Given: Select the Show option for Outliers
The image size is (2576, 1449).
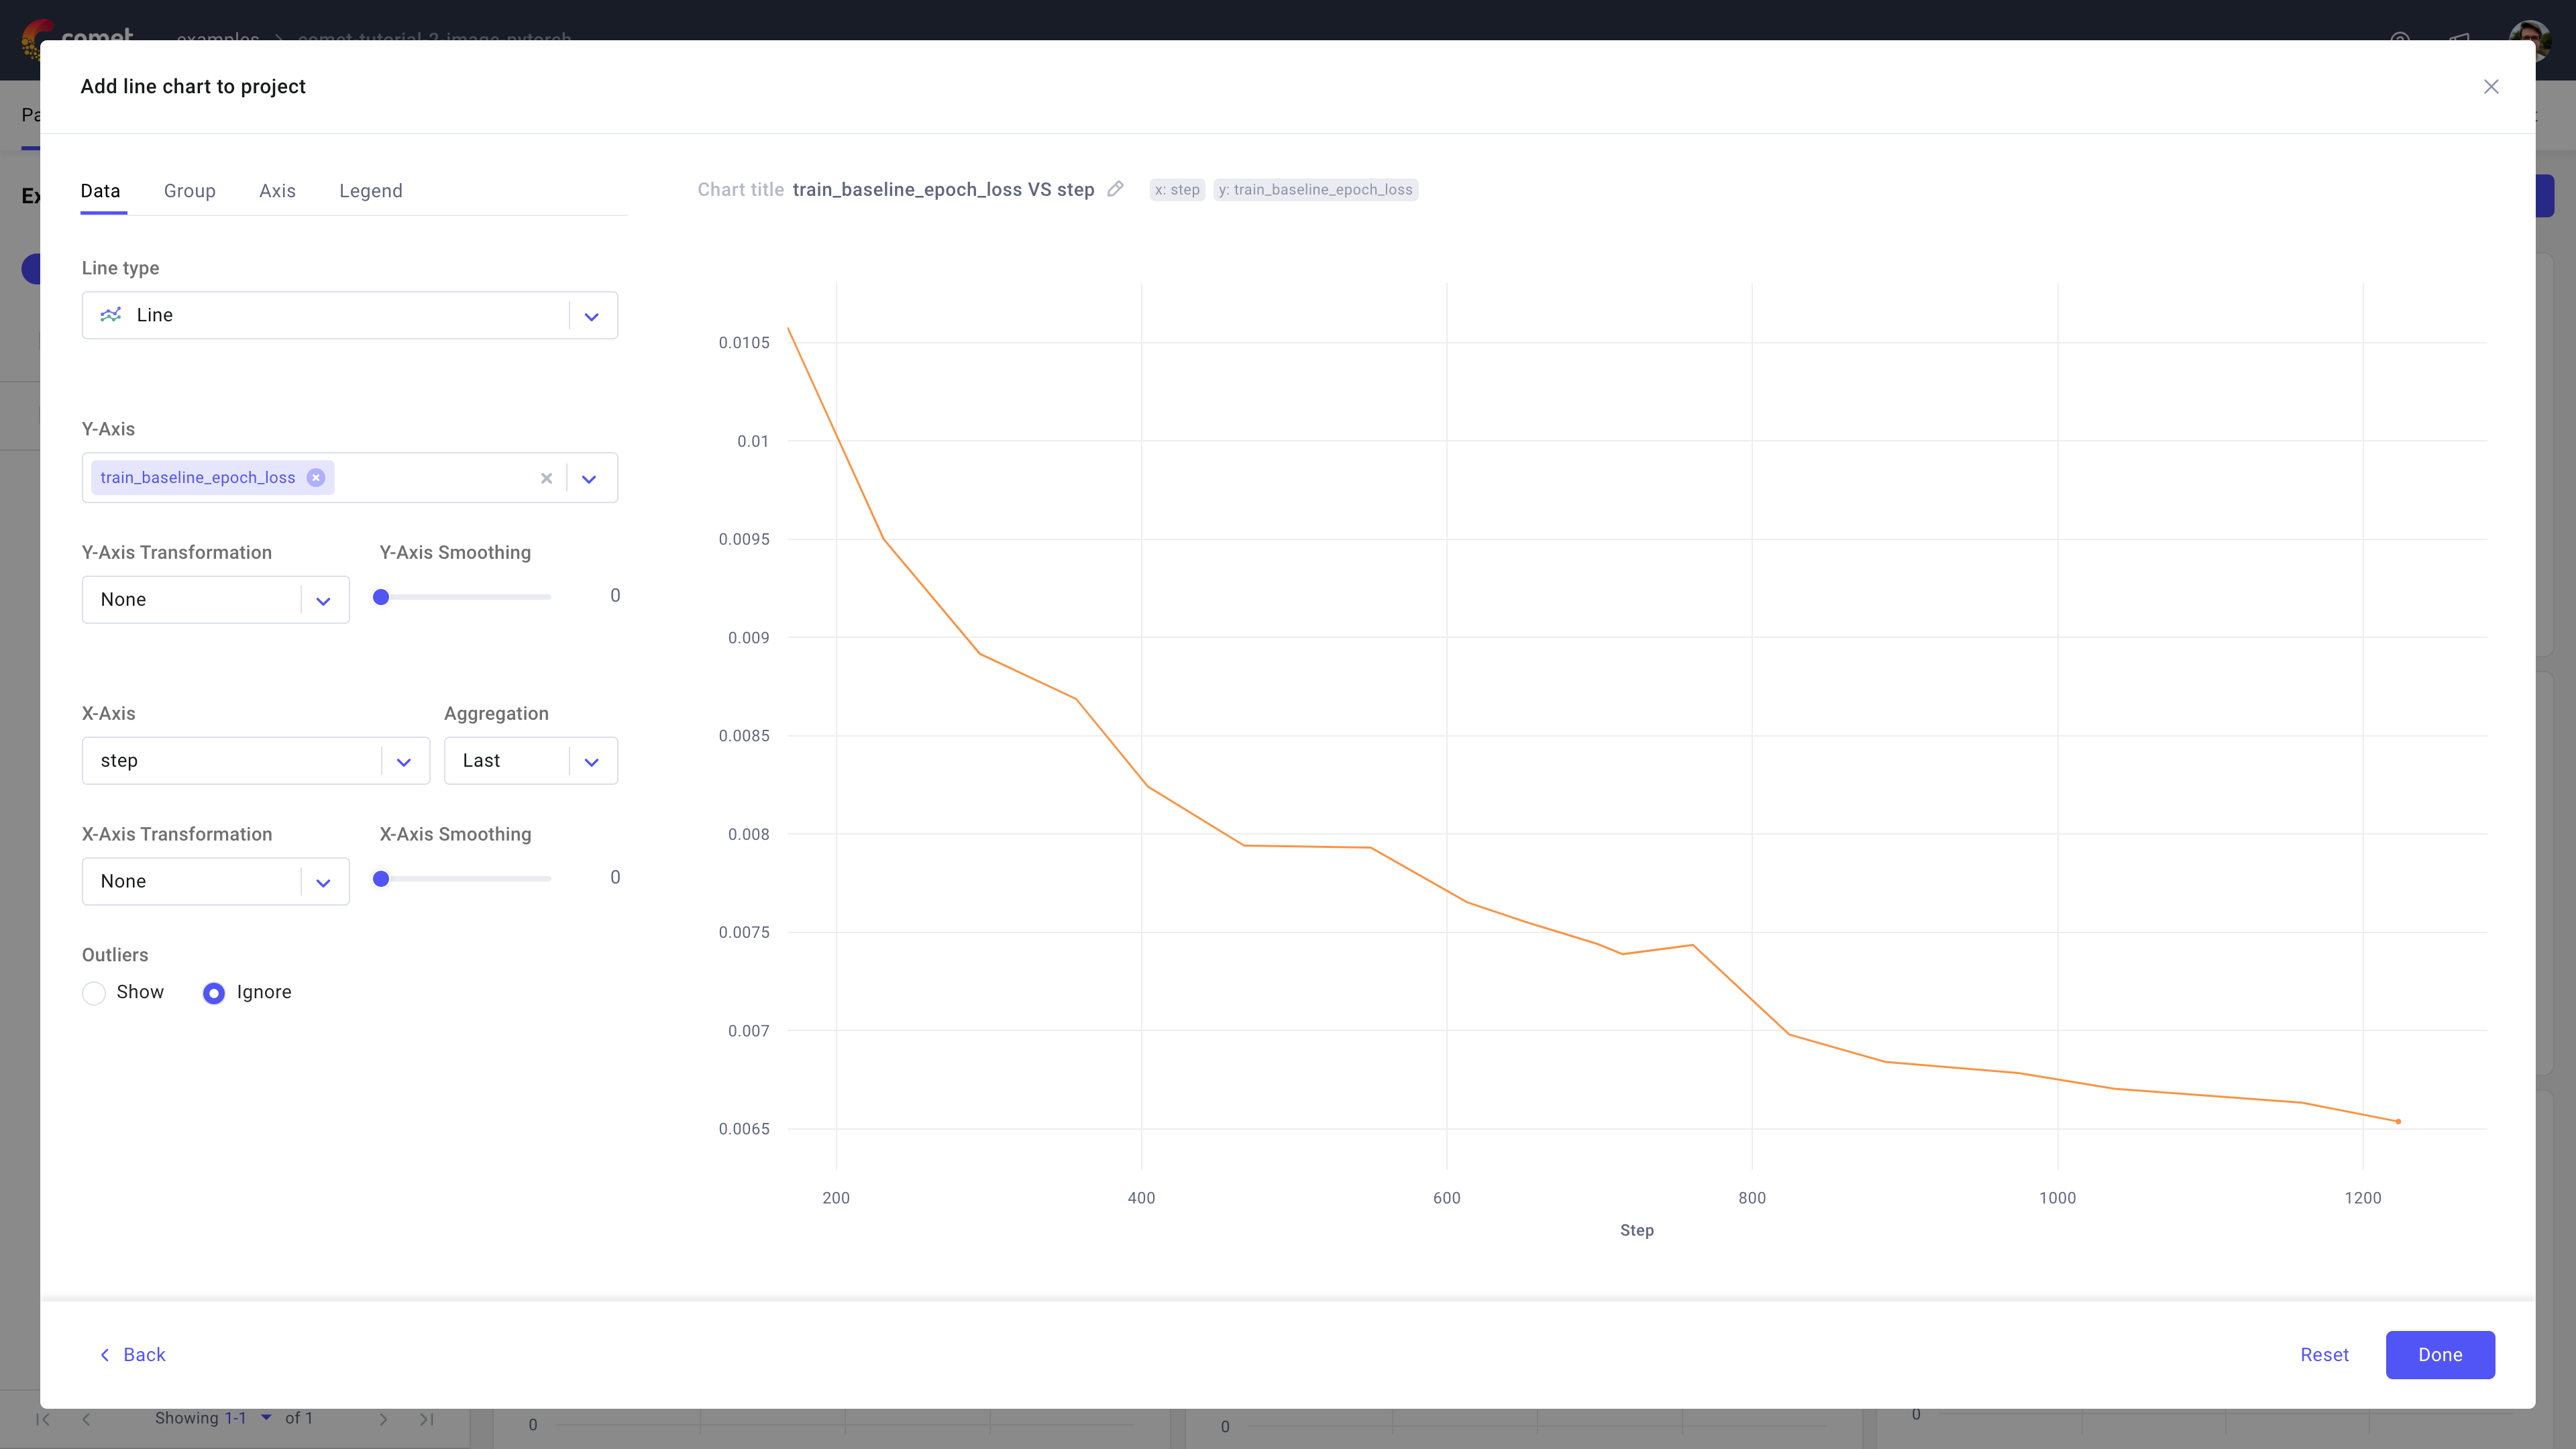Looking at the screenshot, I should coord(93,993).
